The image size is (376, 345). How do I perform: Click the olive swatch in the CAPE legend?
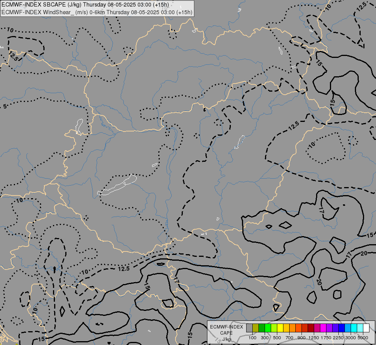[256, 328]
